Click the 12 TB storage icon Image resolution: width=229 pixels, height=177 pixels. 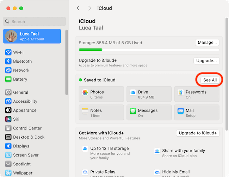(x=85, y=149)
